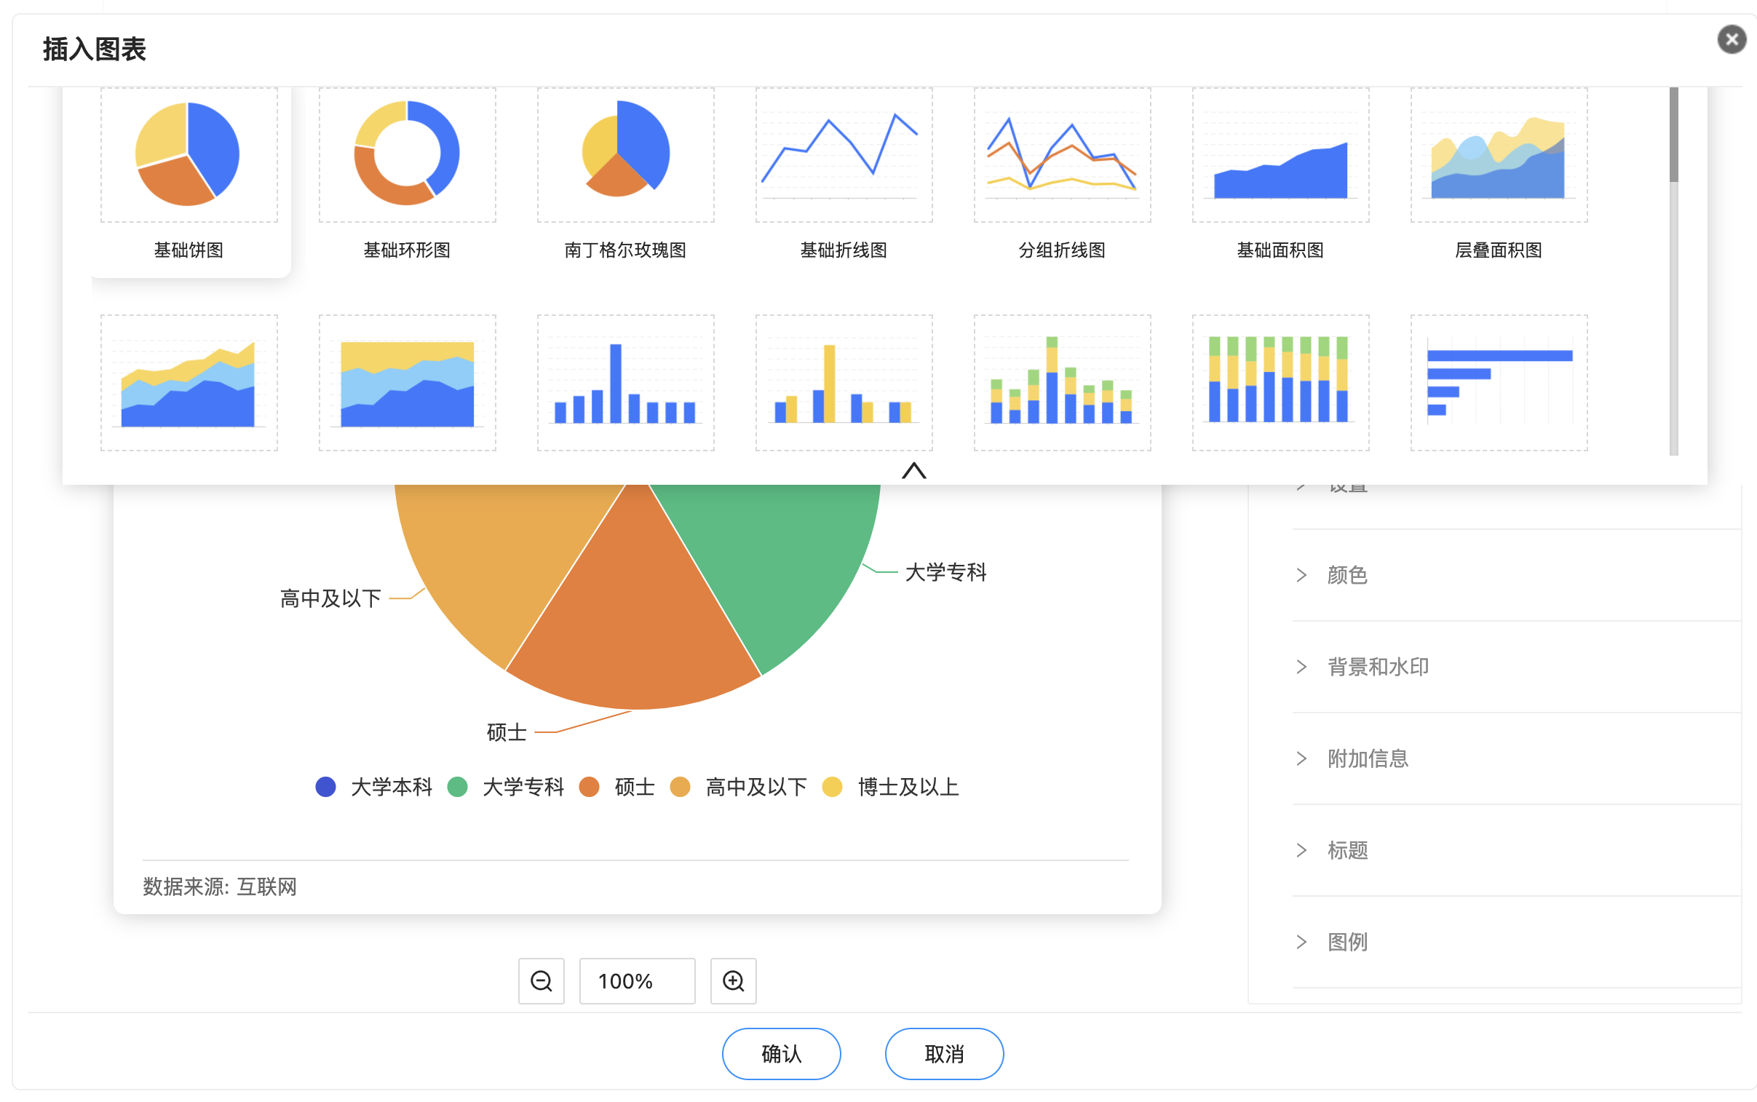Click the zoom in magnifier button
Screen dimensions: 1757x1102
[x=733, y=981]
